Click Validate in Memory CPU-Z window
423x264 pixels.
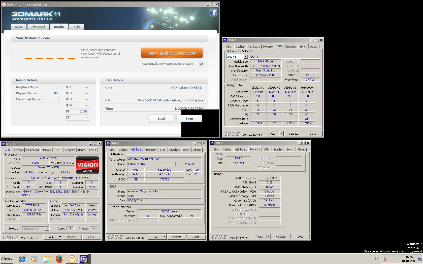tap(281, 237)
